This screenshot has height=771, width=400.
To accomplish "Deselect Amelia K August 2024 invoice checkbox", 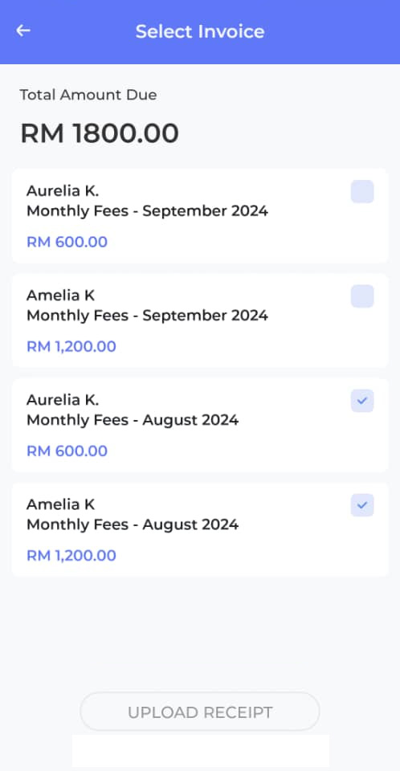I will [x=362, y=505].
